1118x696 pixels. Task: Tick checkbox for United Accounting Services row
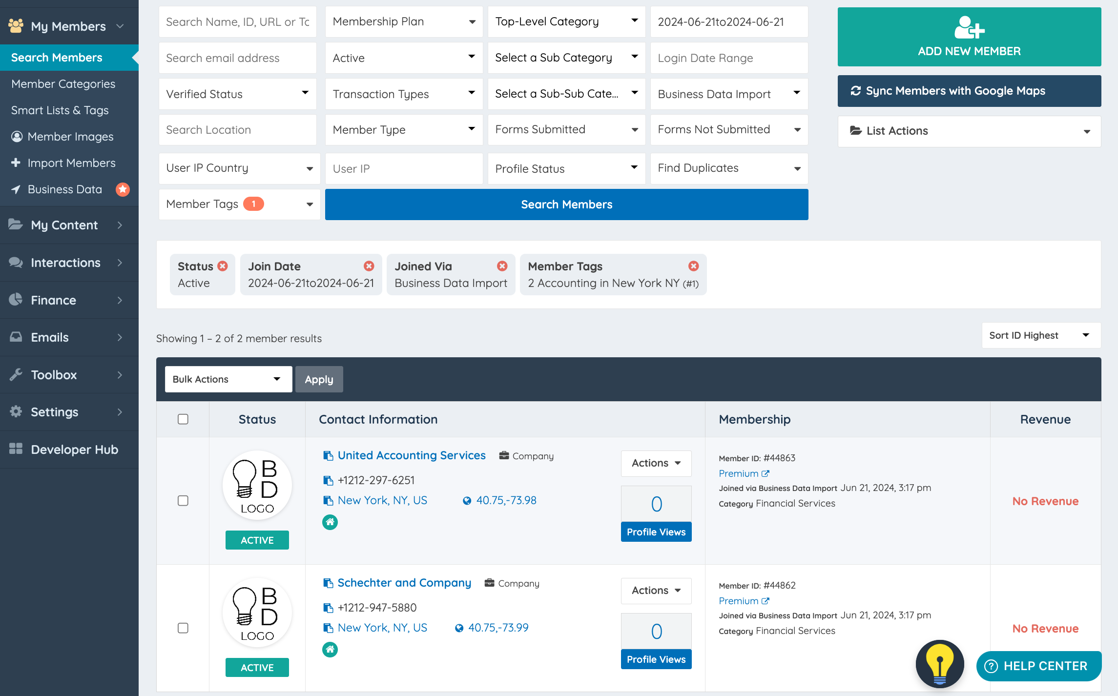tap(183, 501)
